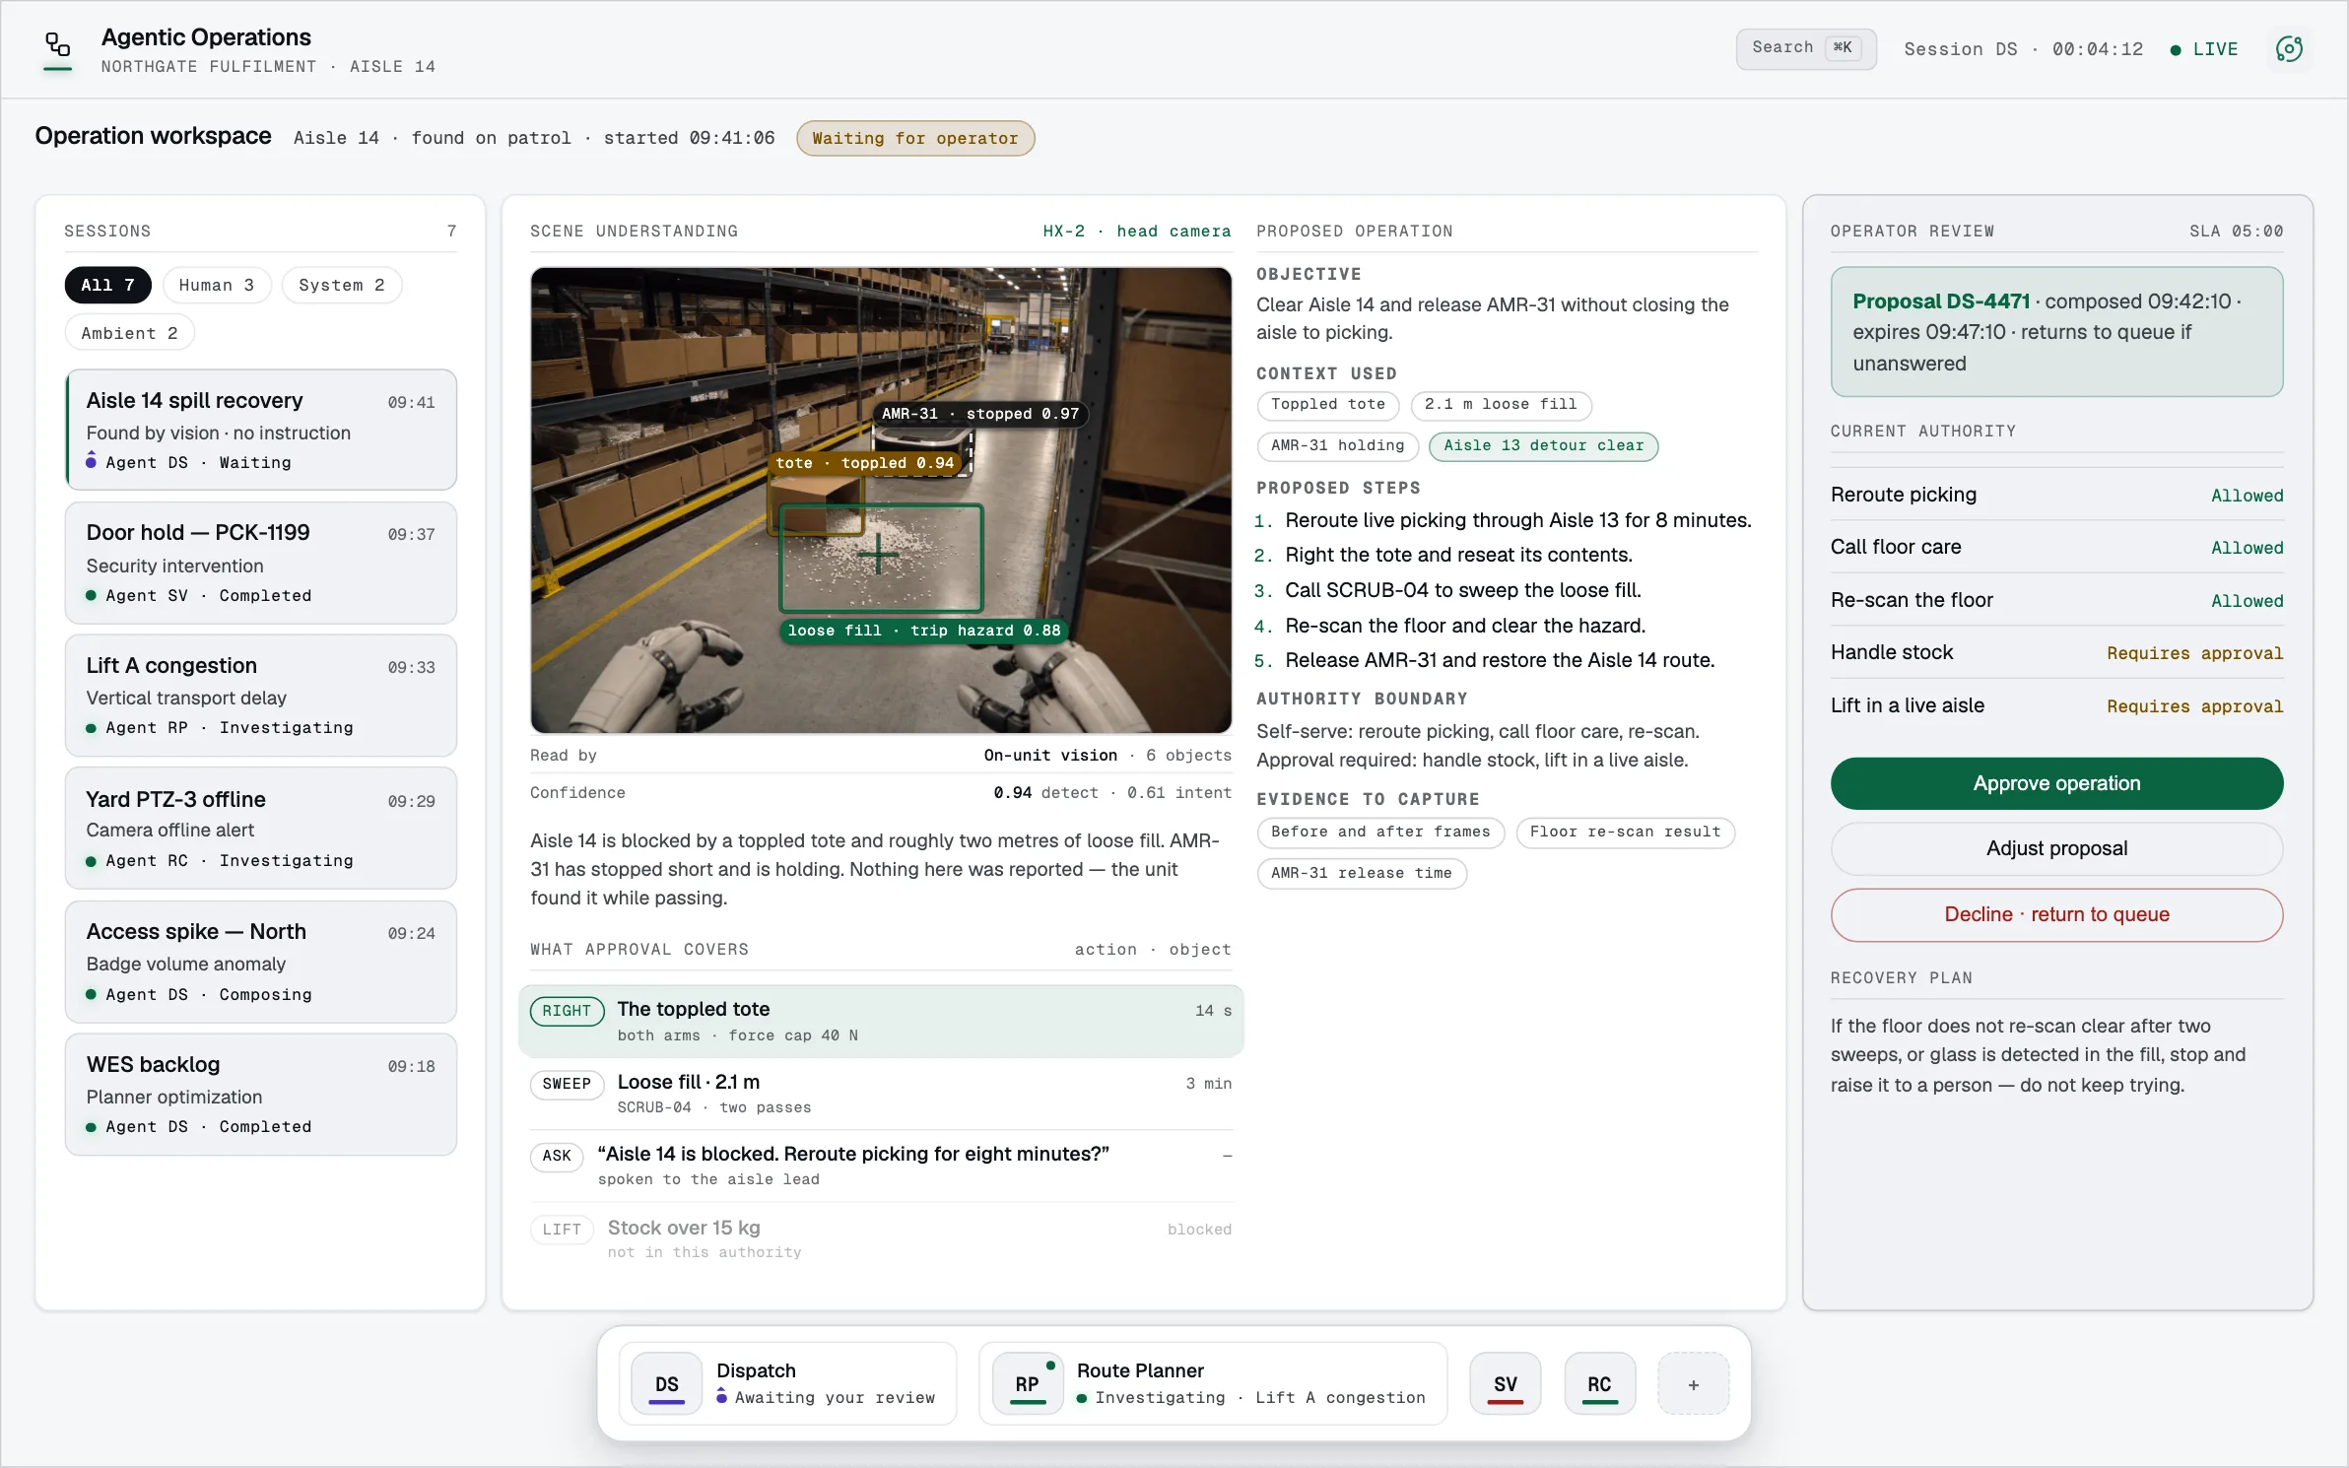Click Before and after frames chip
2349x1468 pixels.
1380,833
